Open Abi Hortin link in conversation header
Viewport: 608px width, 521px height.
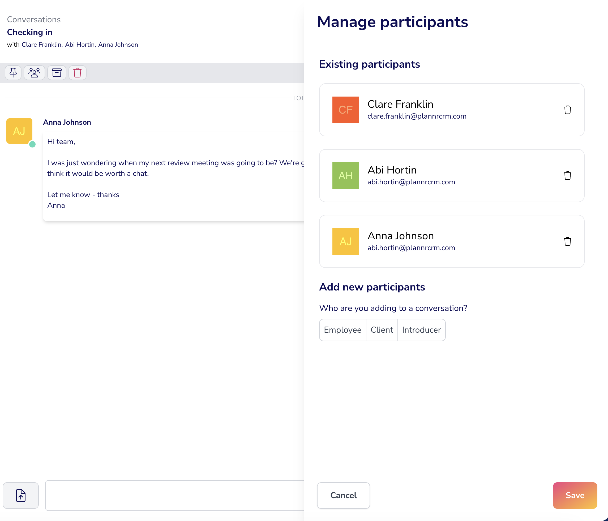pyautogui.click(x=80, y=45)
